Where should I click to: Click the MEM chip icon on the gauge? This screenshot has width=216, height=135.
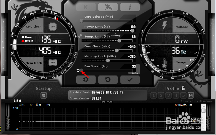53,63
